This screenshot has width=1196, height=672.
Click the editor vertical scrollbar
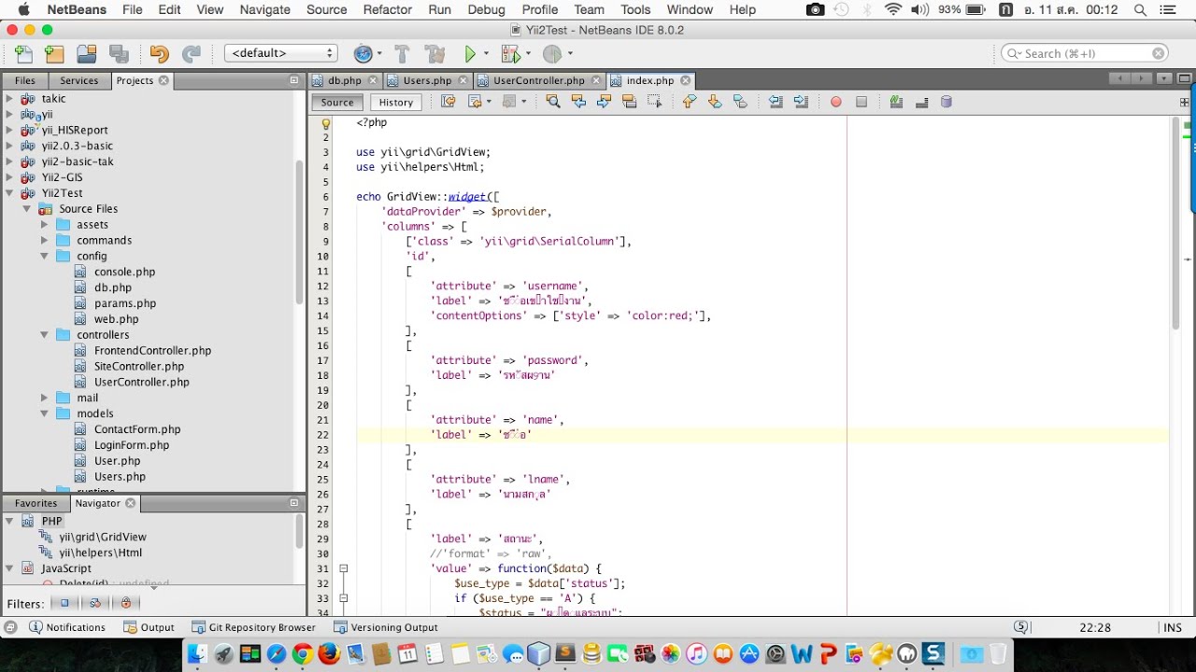[x=1176, y=224]
